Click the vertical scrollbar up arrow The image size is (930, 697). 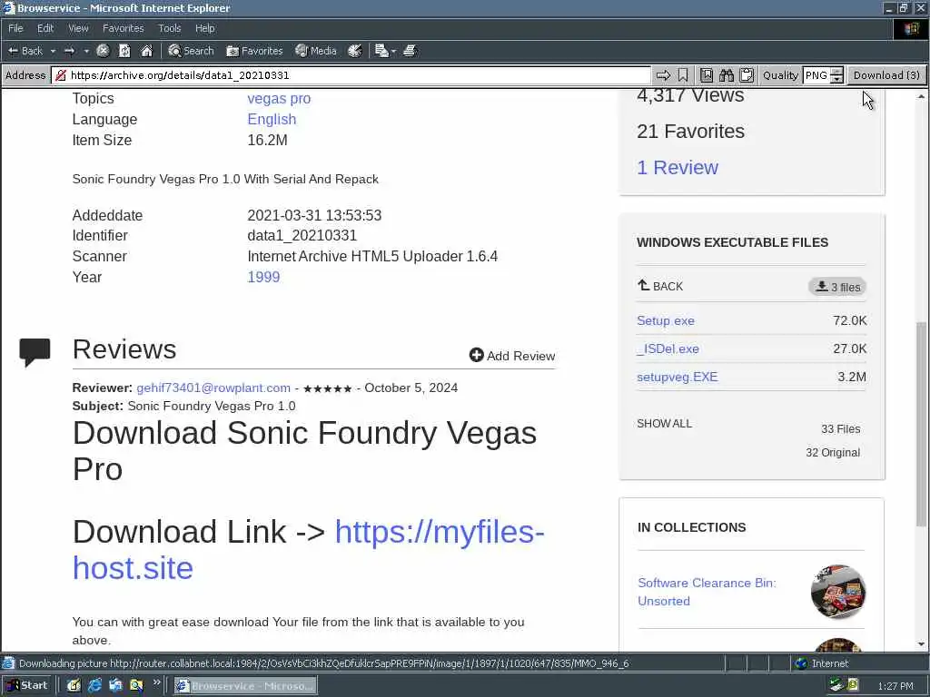point(921,96)
